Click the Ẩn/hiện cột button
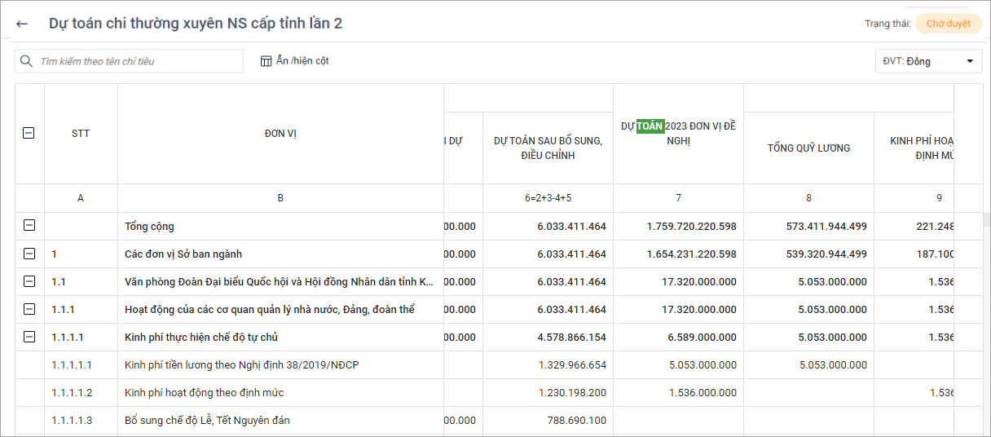Screen dimensions: 991x437 click(x=295, y=61)
